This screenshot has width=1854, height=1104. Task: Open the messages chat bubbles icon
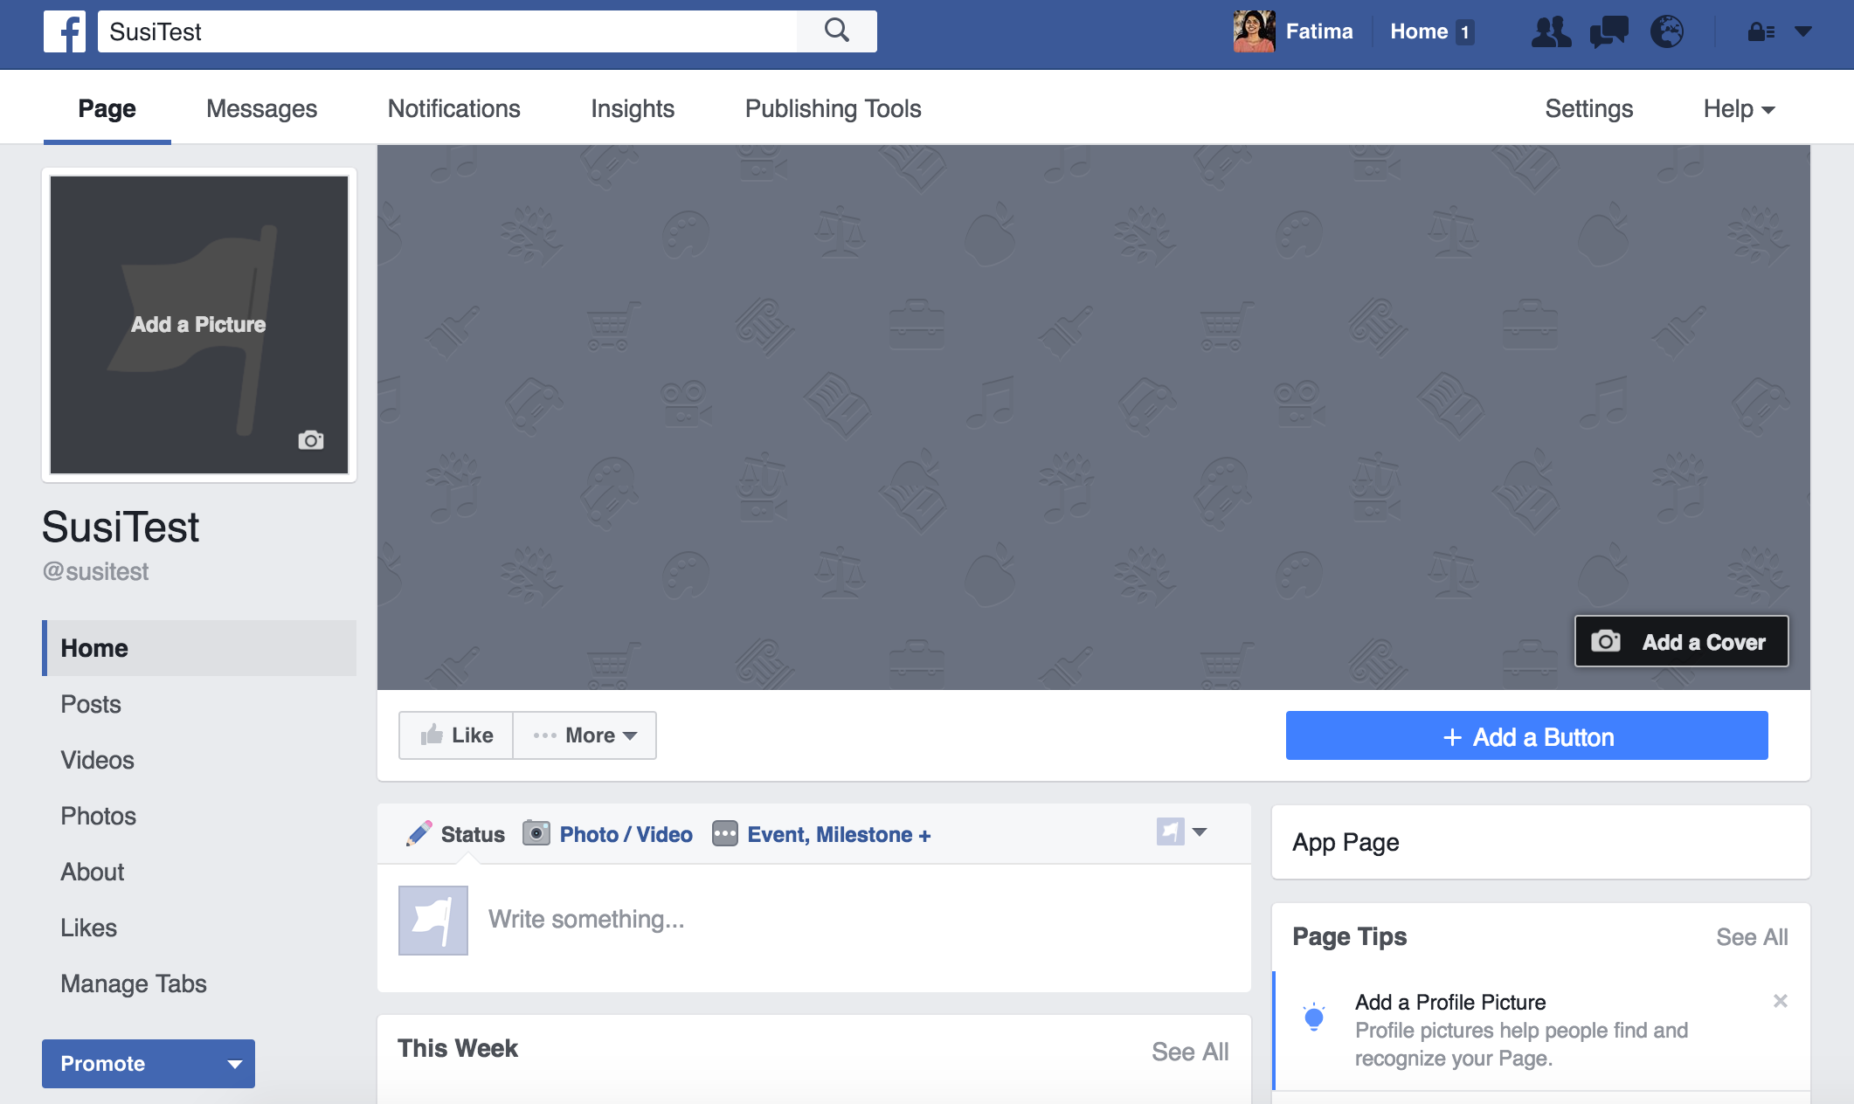pyautogui.click(x=1608, y=31)
